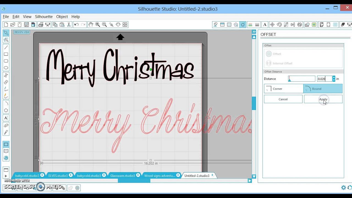Choose the Internal Offset option
Viewport: 352px width, 198px height.
279,63
